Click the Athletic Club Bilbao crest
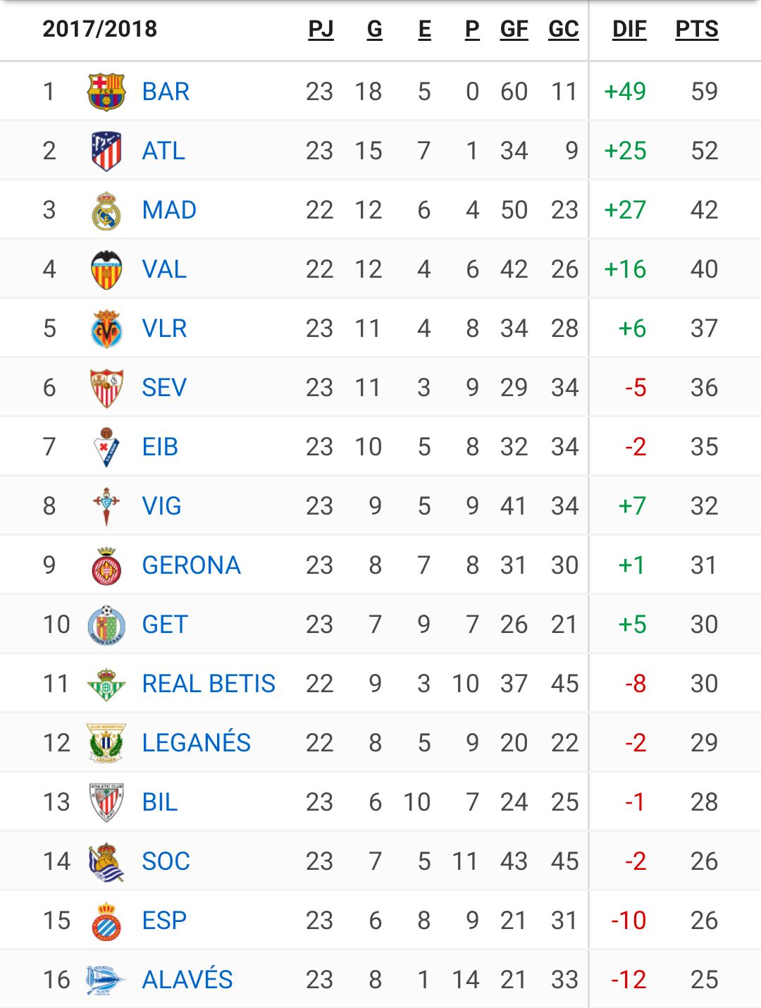The width and height of the screenshot is (761, 1008). pos(106,802)
